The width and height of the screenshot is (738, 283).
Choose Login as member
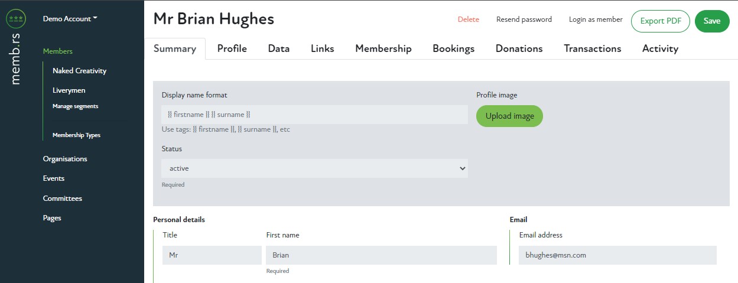click(596, 19)
